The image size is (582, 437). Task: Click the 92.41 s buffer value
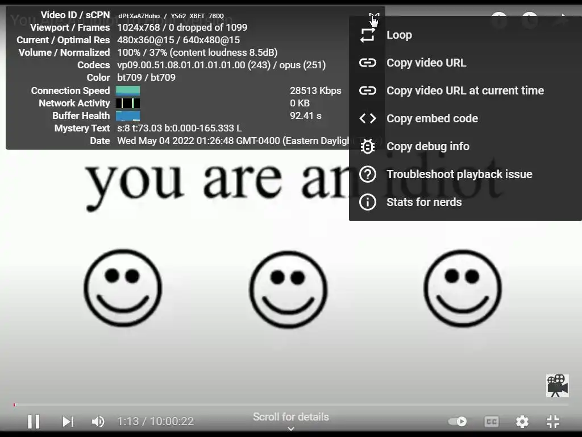tap(305, 116)
